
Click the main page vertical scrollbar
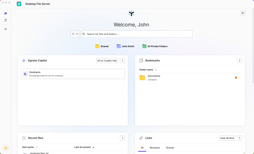[x=253, y=45]
